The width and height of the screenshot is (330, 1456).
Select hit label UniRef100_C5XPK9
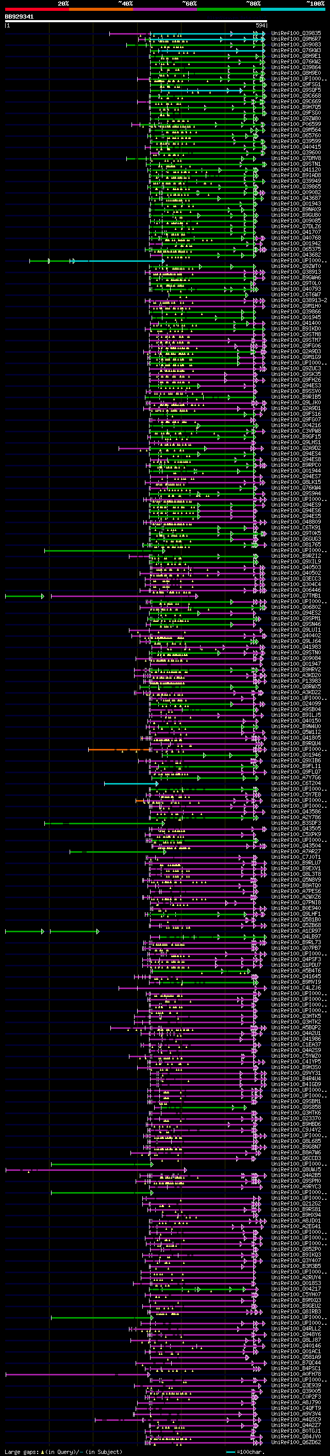point(296,835)
